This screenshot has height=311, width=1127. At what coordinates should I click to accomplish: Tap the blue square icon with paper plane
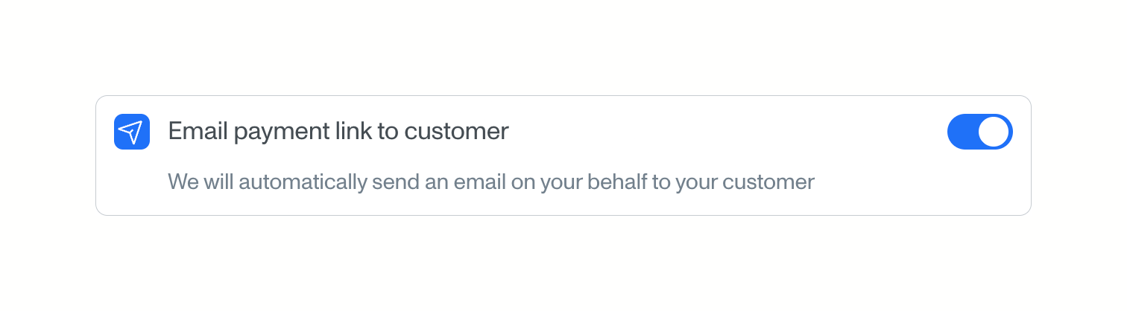point(132,132)
